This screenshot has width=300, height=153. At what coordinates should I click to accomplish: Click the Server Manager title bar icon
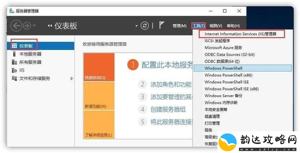coord(12,11)
